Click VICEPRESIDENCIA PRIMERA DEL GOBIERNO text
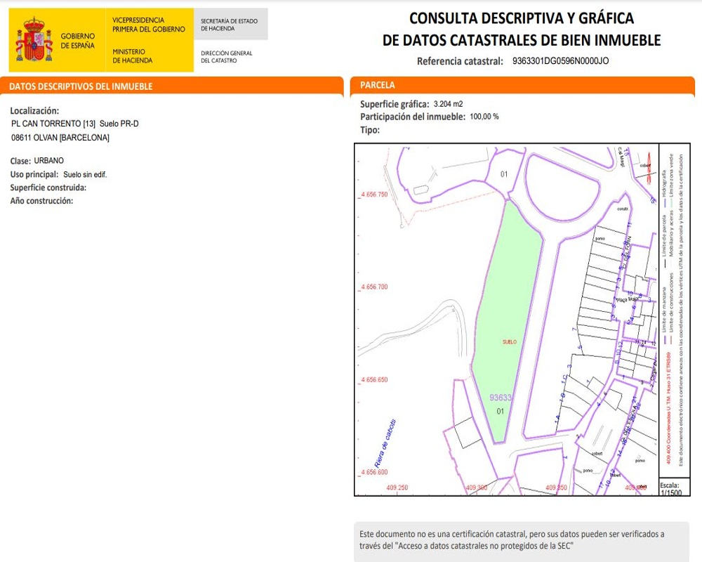The height and width of the screenshot is (562, 702). pos(149,25)
